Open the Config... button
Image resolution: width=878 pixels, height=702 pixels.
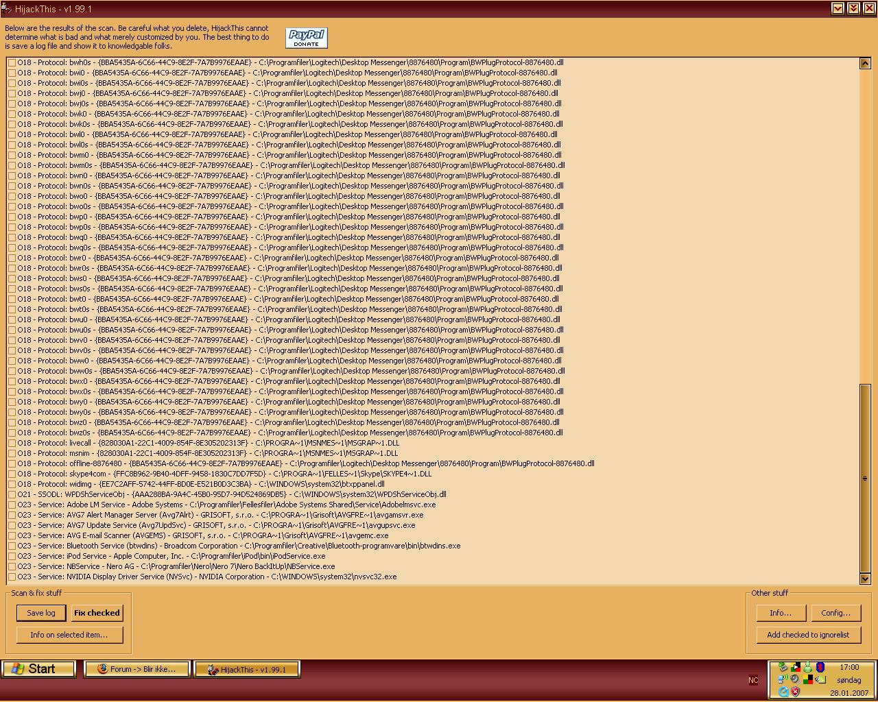[x=835, y=613]
